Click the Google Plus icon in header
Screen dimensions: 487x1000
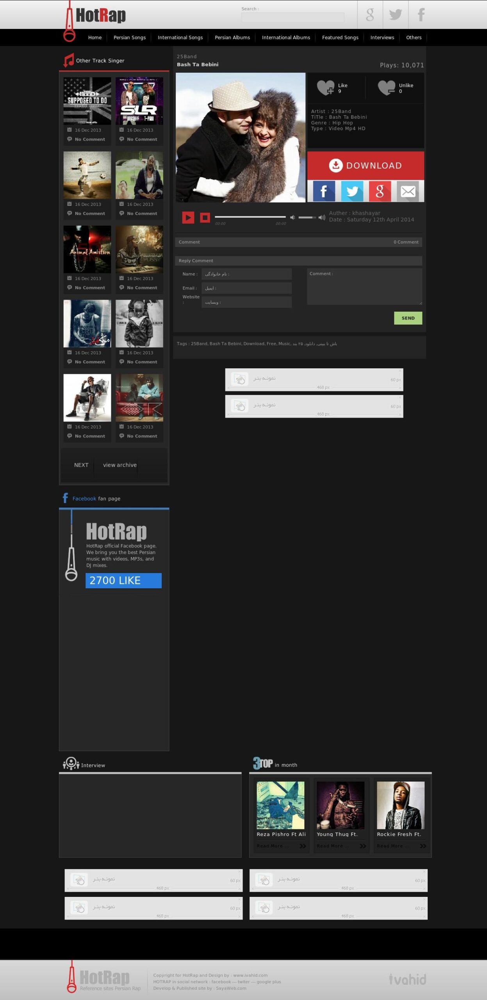370,15
